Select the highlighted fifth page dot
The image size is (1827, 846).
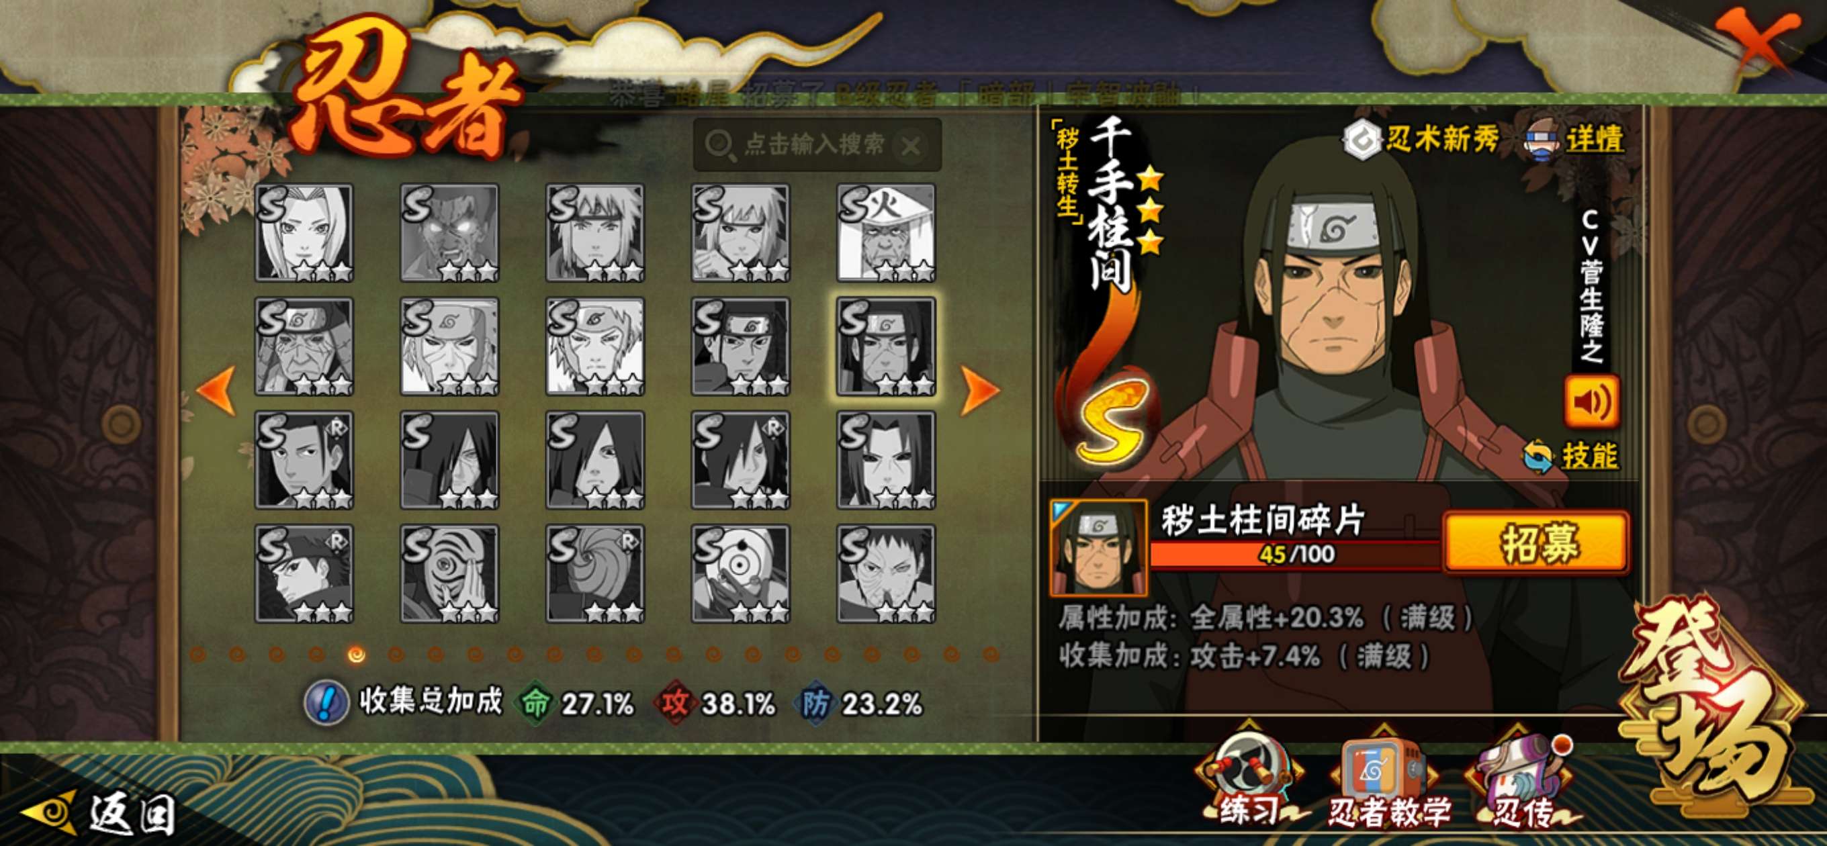coord(357,655)
